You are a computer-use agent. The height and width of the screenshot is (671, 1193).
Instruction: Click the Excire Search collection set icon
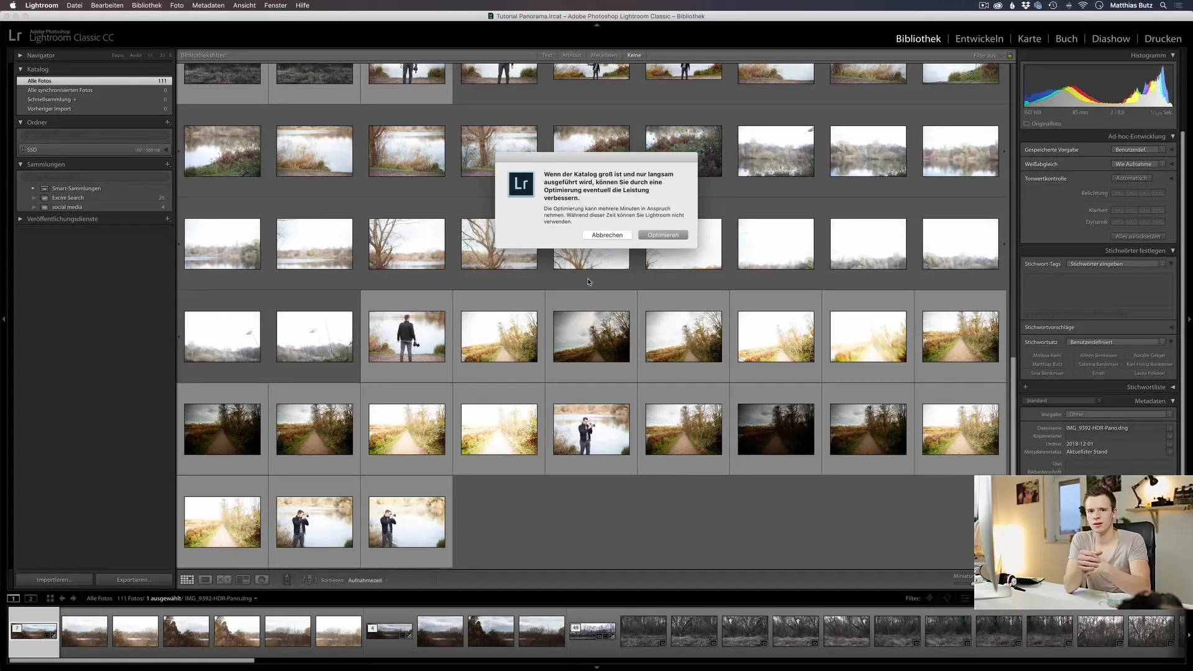point(45,198)
